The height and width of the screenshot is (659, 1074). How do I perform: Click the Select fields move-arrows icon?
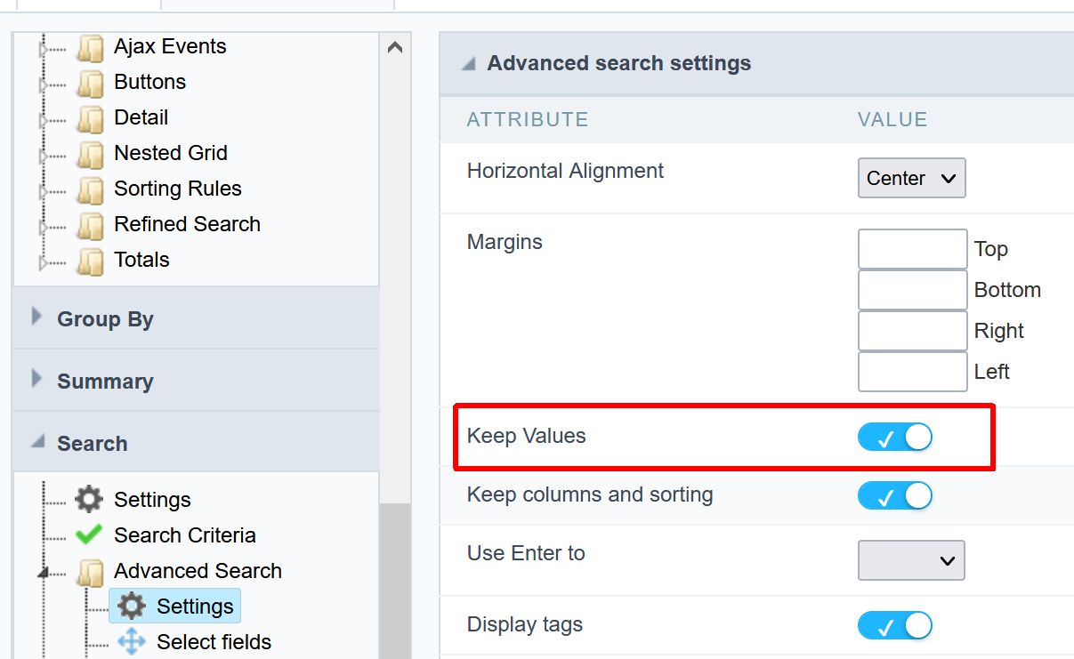pyautogui.click(x=132, y=642)
